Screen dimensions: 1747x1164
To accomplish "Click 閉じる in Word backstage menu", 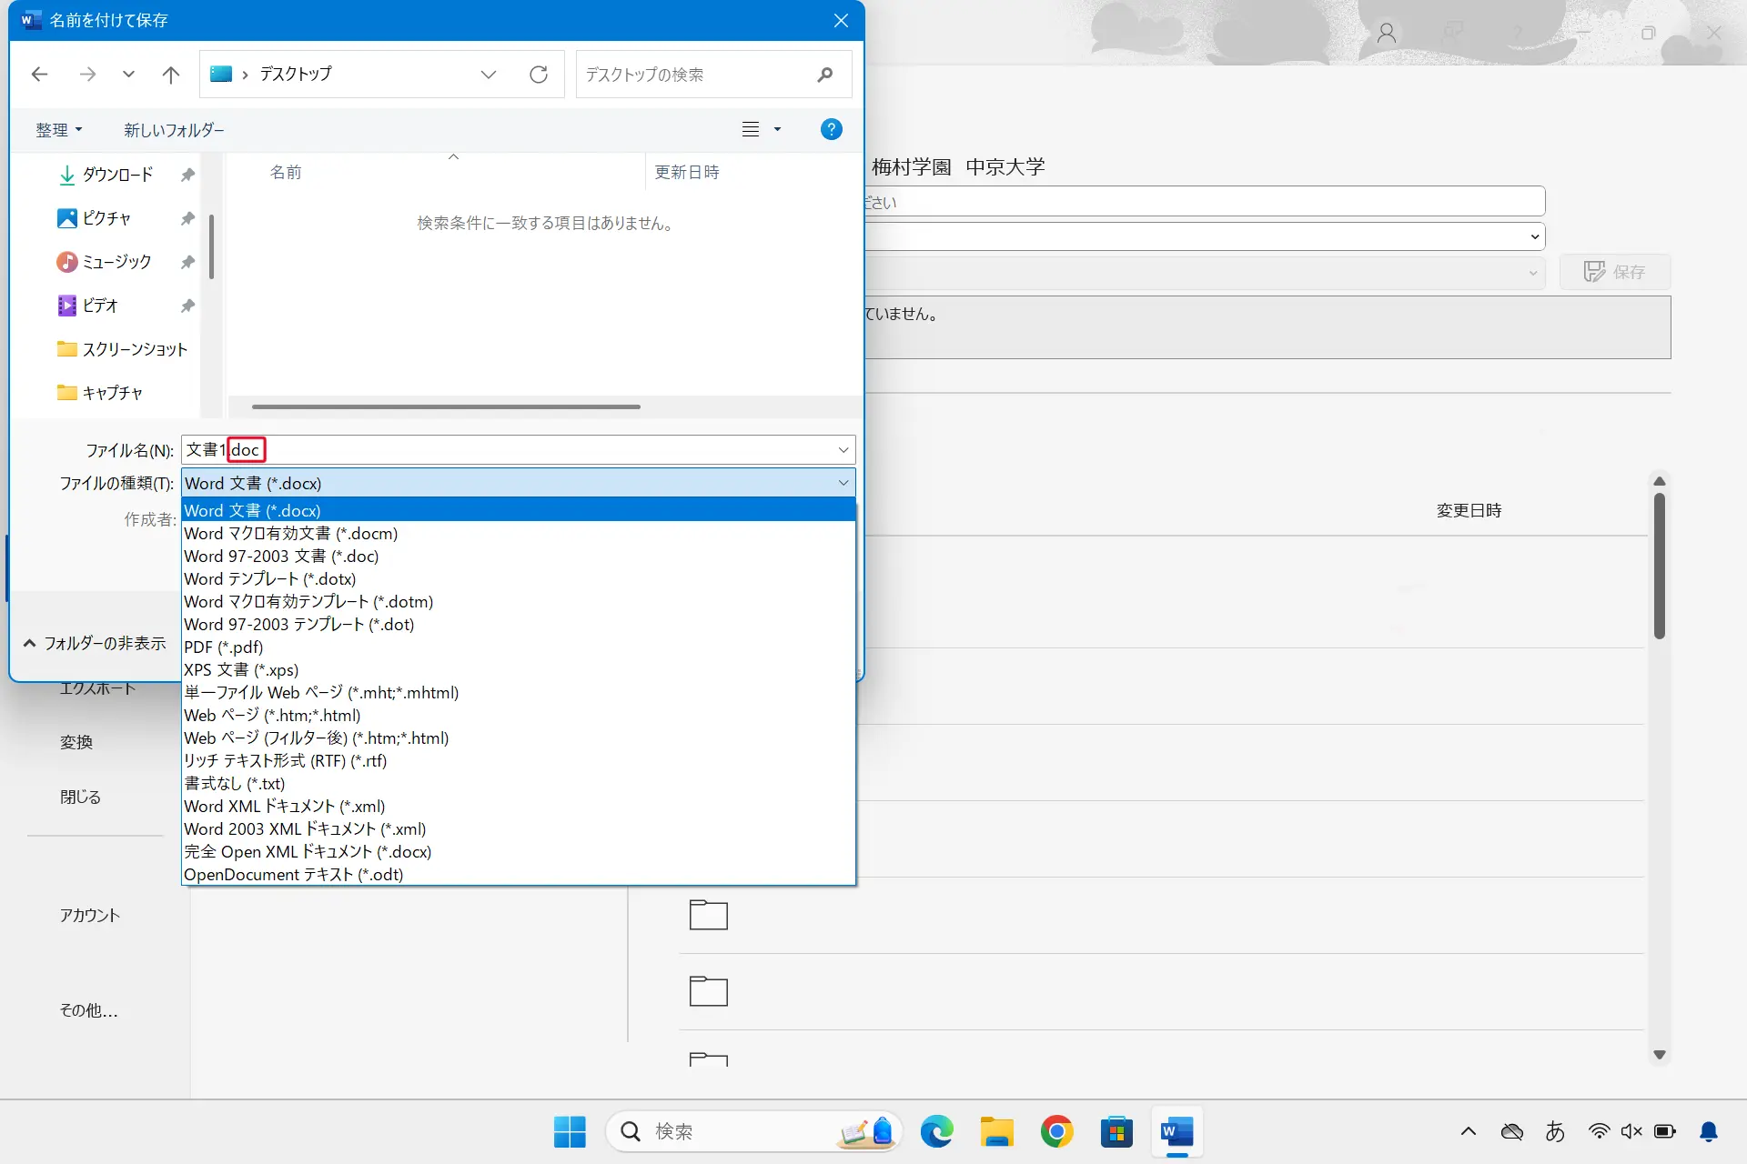I will (80, 797).
